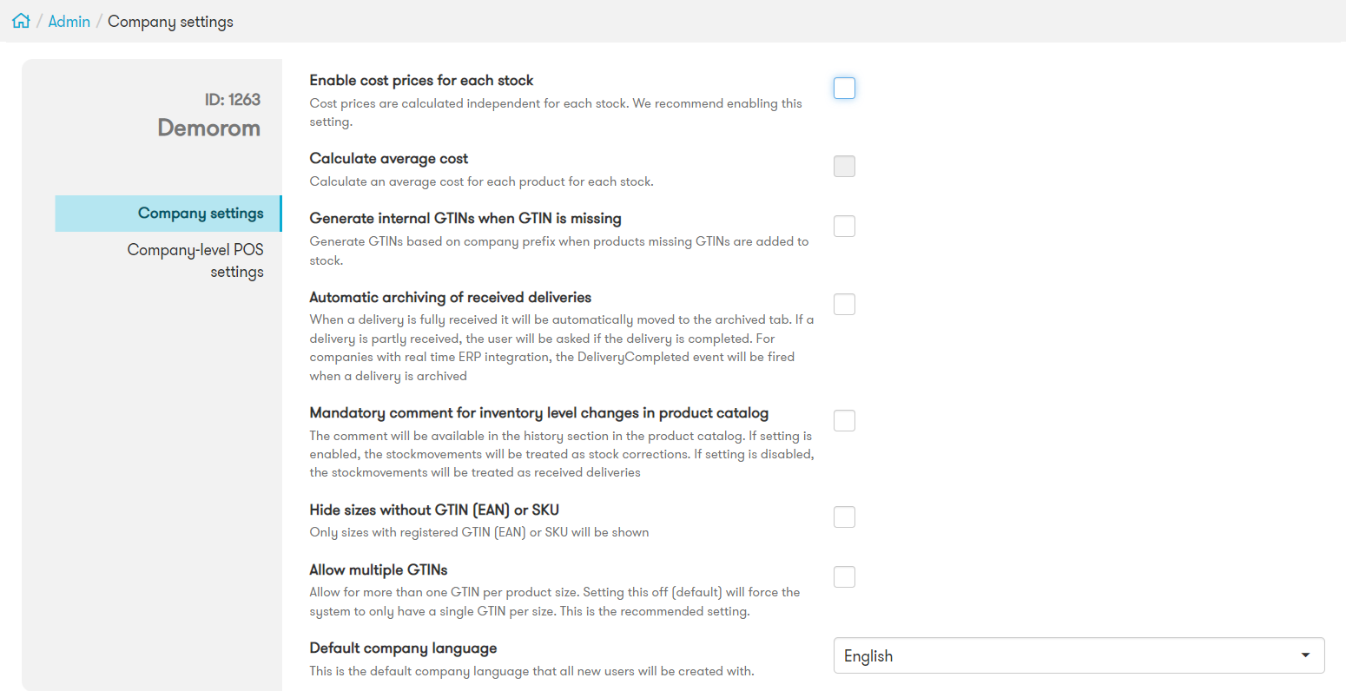
Task: Click the Default company language label
Action: (403, 648)
